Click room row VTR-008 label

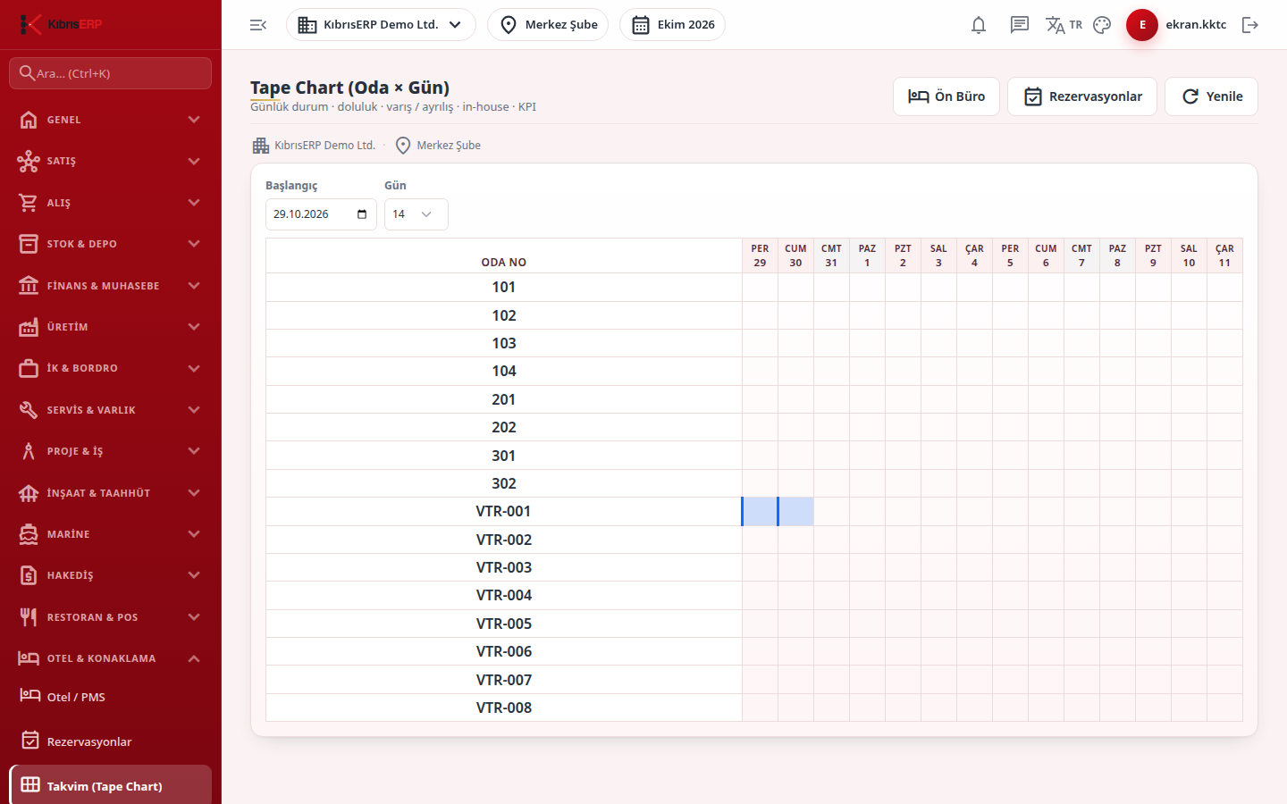(x=504, y=708)
